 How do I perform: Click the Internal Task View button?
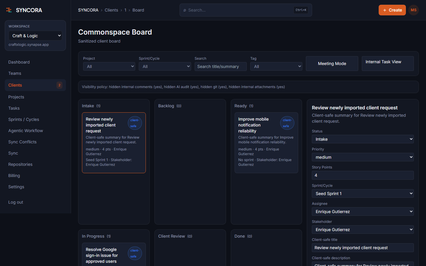(388, 64)
